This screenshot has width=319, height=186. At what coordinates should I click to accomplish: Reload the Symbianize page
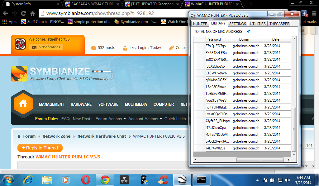point(24,13)
